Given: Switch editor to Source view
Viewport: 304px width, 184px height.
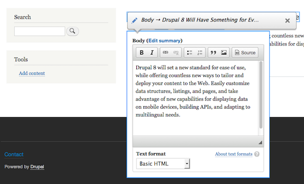Looking at the screenshot, I should click(245, 53).
